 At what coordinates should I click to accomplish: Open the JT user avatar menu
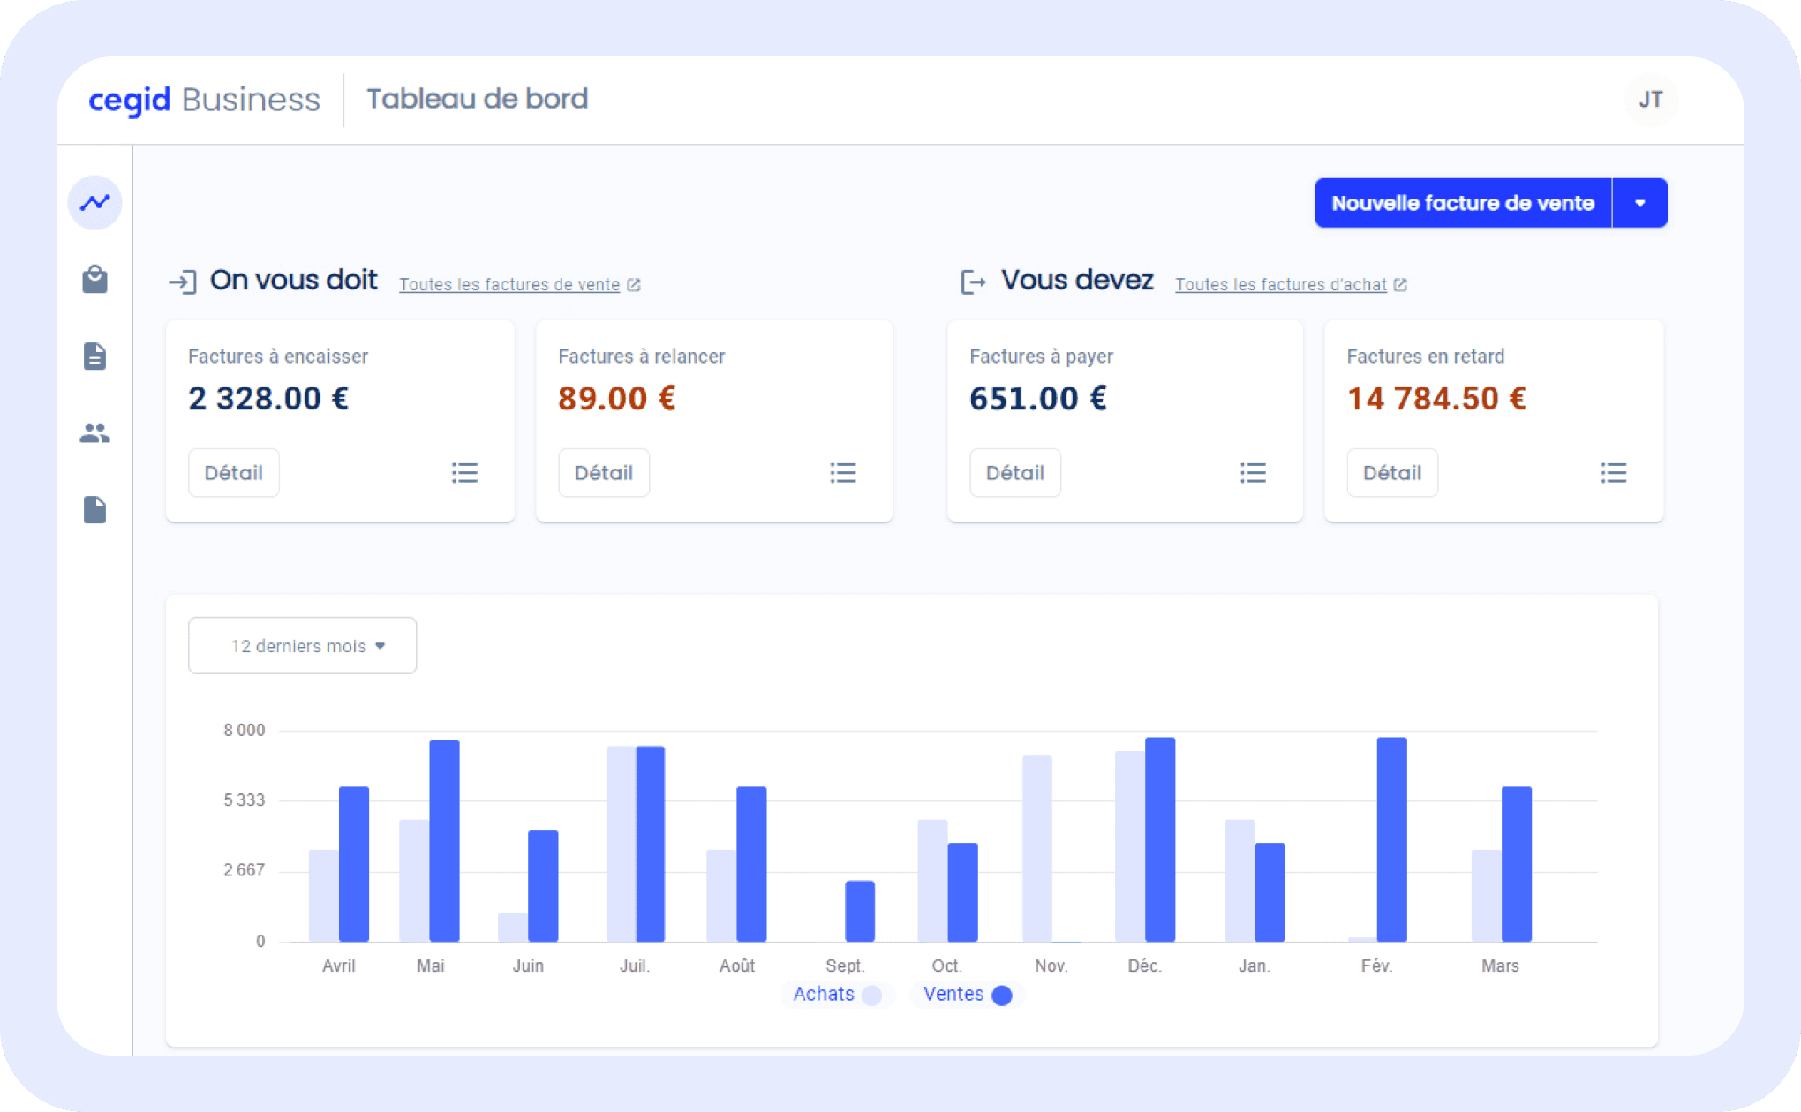[x=1650, y=100]
